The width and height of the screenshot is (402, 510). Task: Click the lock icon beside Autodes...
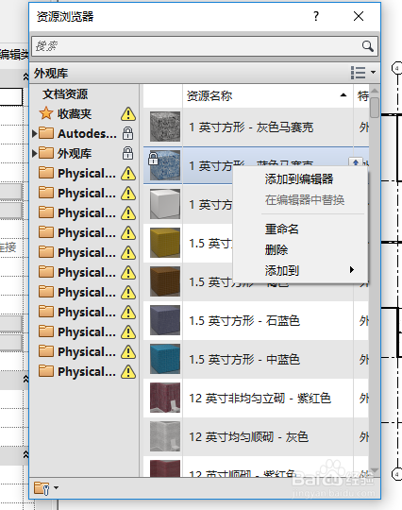[x=127, y=133]
